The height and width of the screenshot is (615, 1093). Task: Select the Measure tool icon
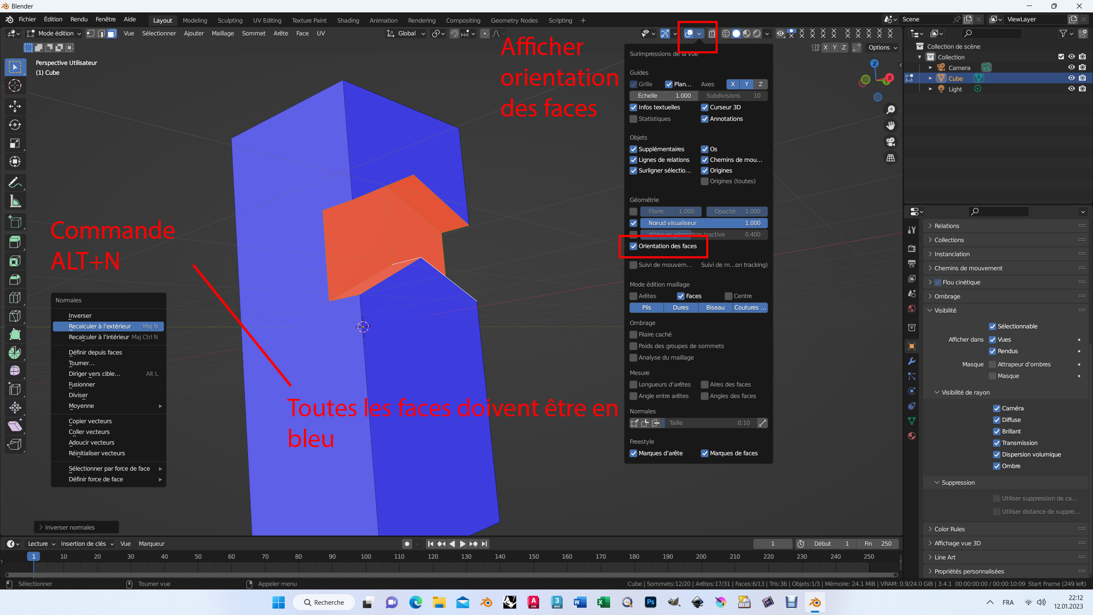(15, 201)
